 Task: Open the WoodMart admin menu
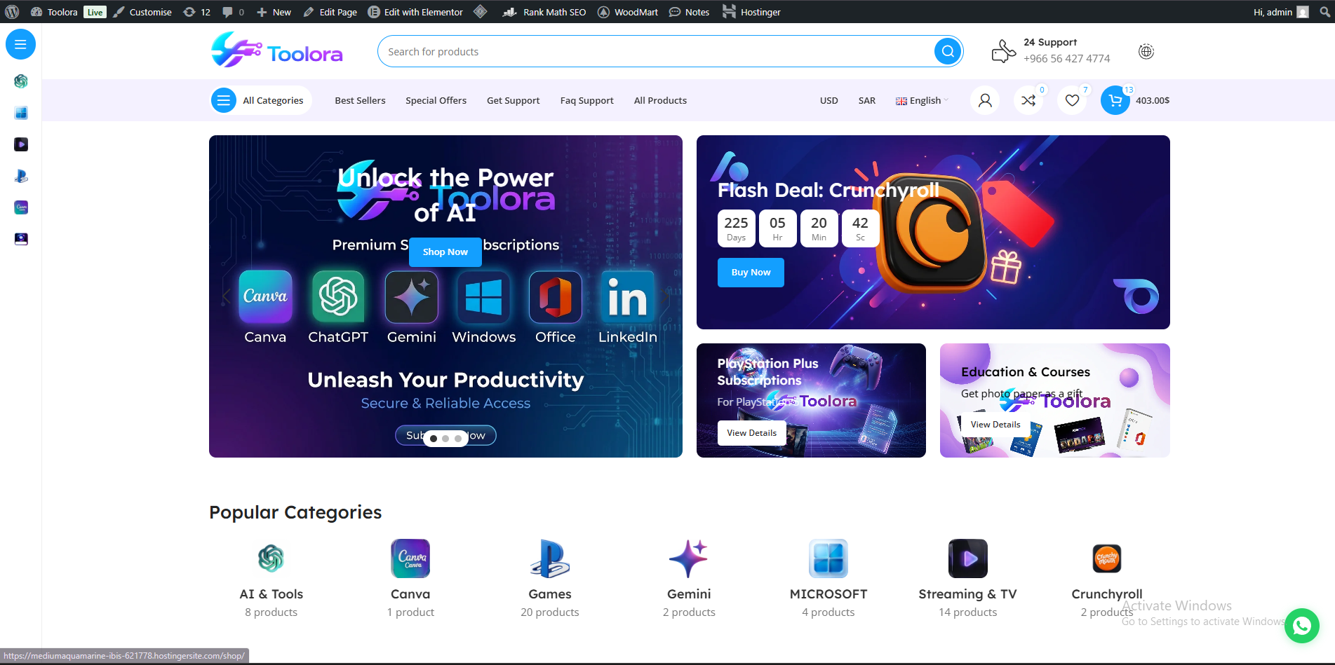click(628, 12)
